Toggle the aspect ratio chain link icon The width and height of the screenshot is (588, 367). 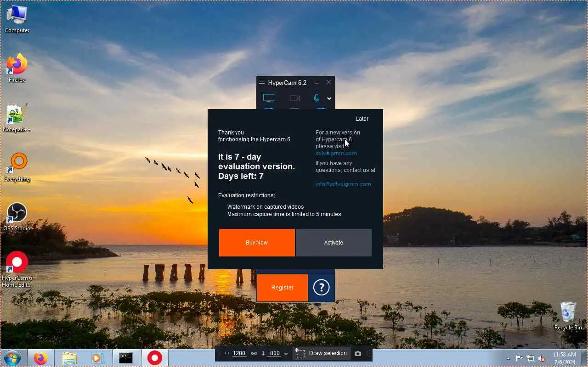coord(254,353)
